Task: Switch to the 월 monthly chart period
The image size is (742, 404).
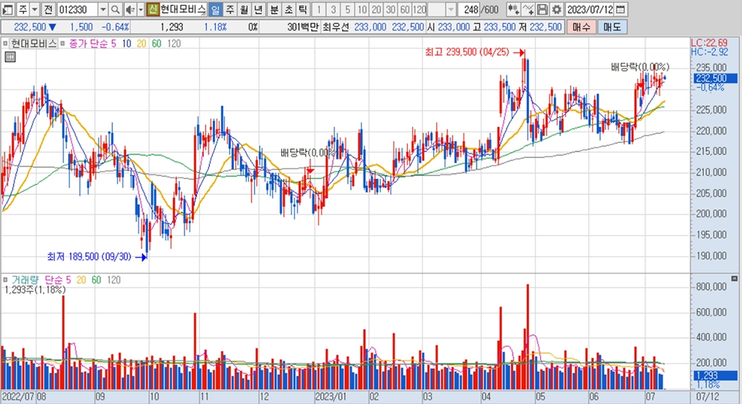Action: pos(244,9)
